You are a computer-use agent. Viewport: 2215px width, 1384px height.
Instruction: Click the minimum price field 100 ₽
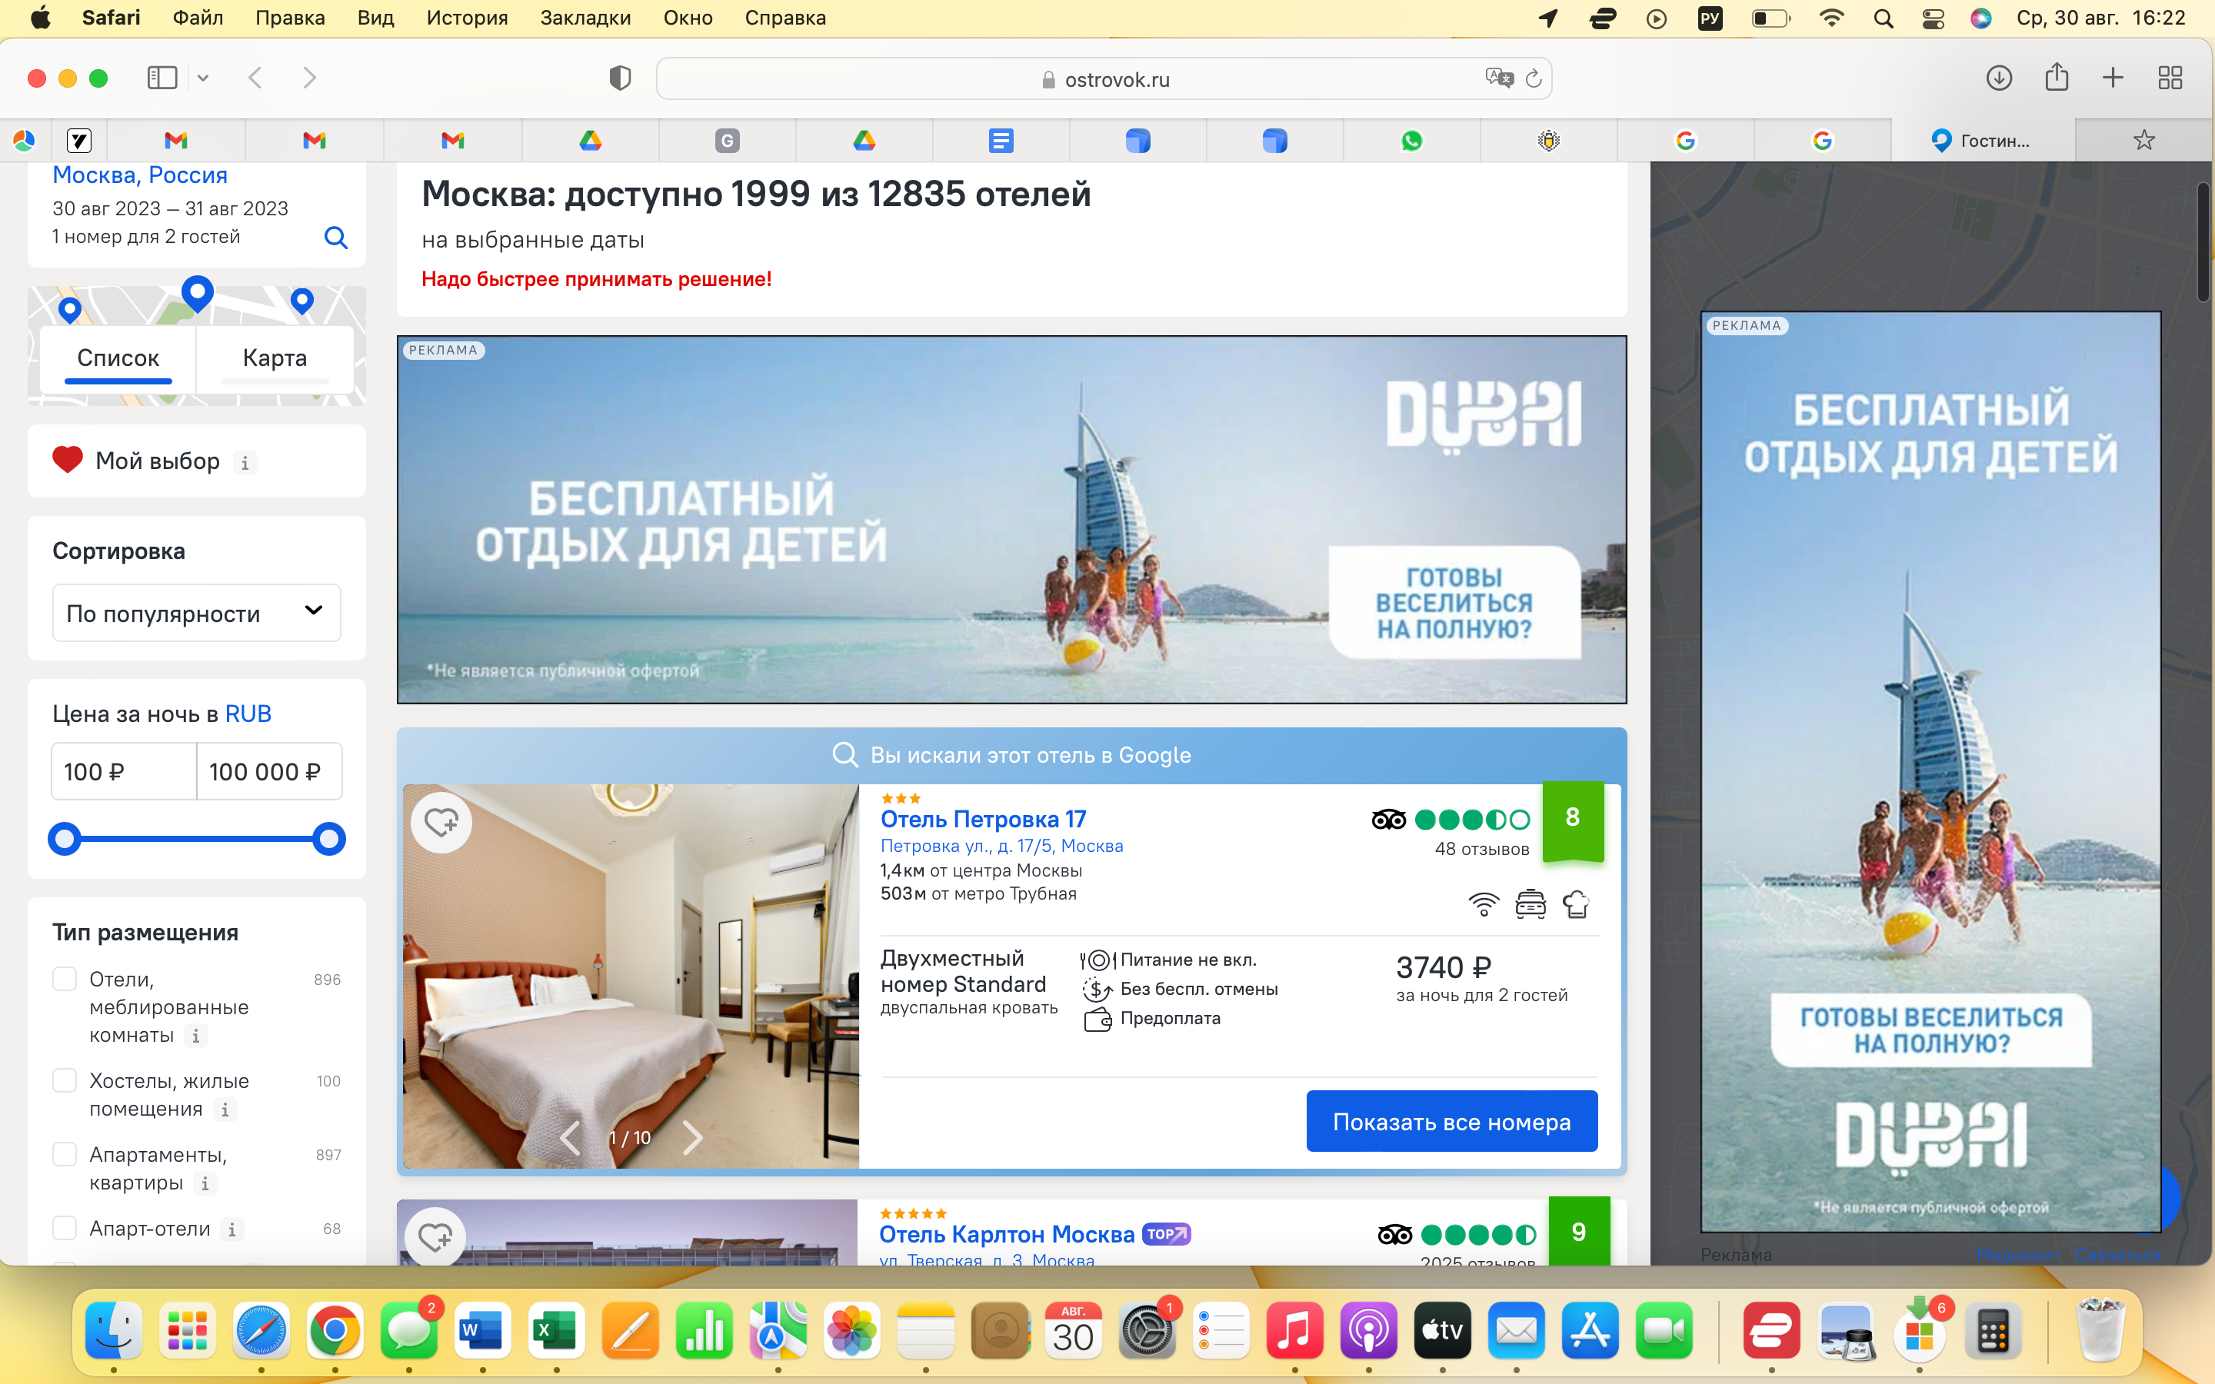pos(124,772)
